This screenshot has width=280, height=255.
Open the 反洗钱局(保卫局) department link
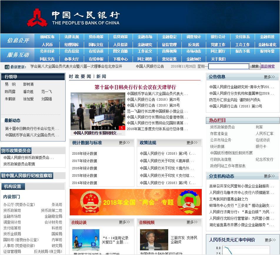[48, 251]
